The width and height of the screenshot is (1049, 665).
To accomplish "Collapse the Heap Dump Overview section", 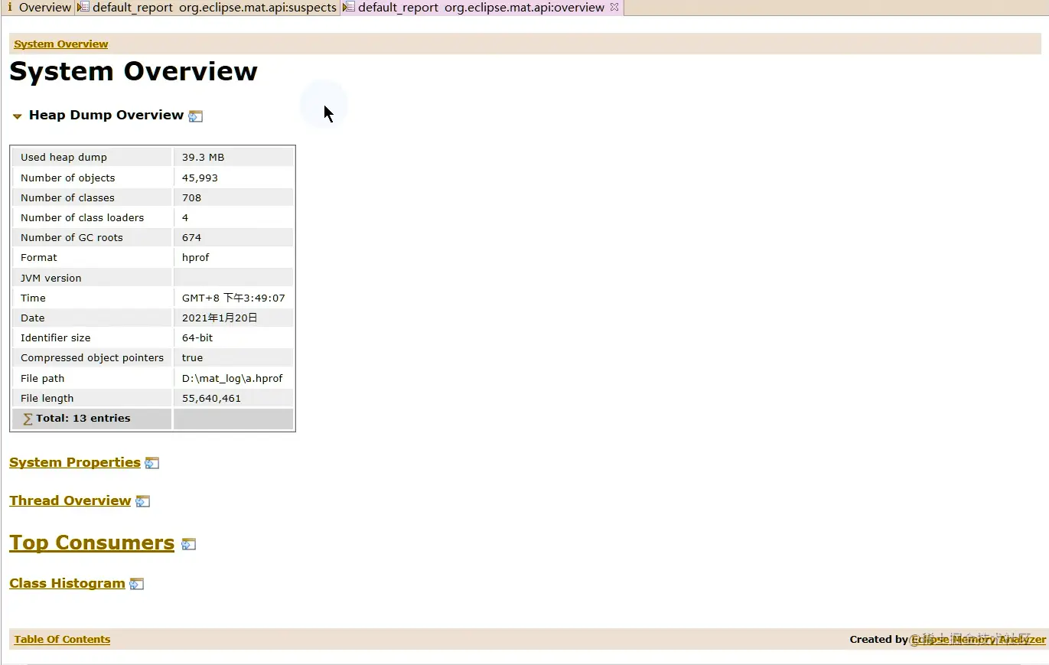I will (x=17, y=116).
